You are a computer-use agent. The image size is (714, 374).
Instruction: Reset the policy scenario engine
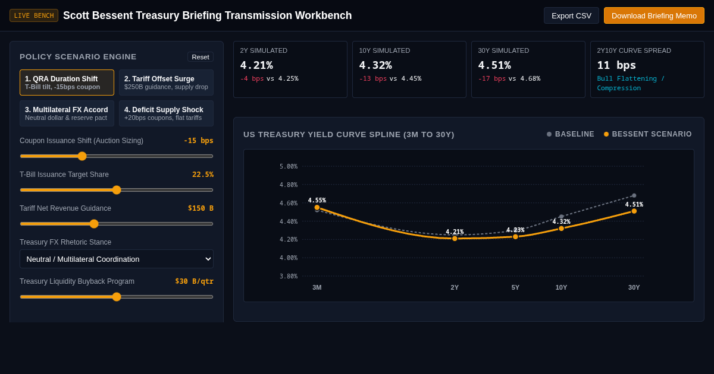(201, 57)
